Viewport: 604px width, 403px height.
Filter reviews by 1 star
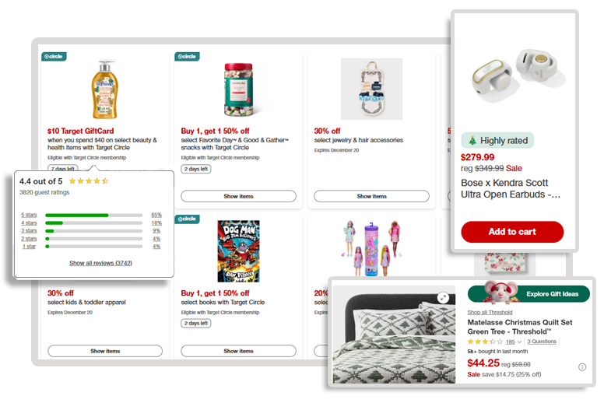coord(29,247)
